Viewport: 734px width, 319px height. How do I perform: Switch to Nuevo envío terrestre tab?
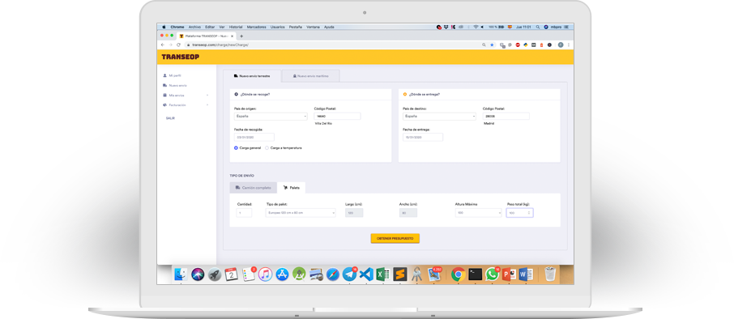pos(252,76)
